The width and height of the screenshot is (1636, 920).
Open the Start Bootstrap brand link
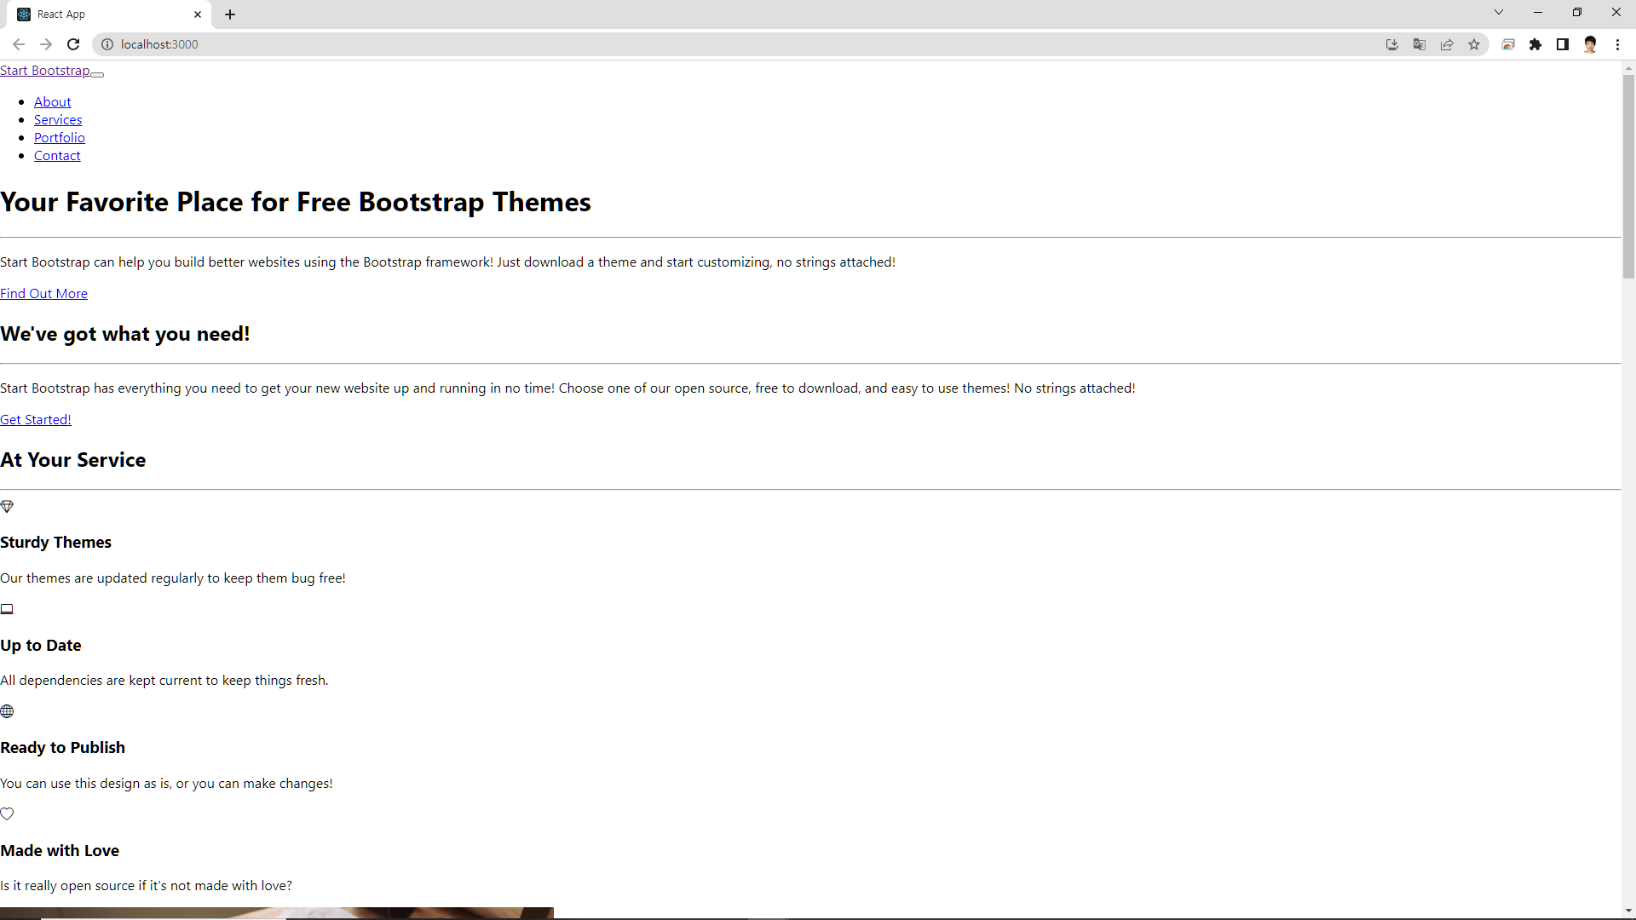click(45, 71)
